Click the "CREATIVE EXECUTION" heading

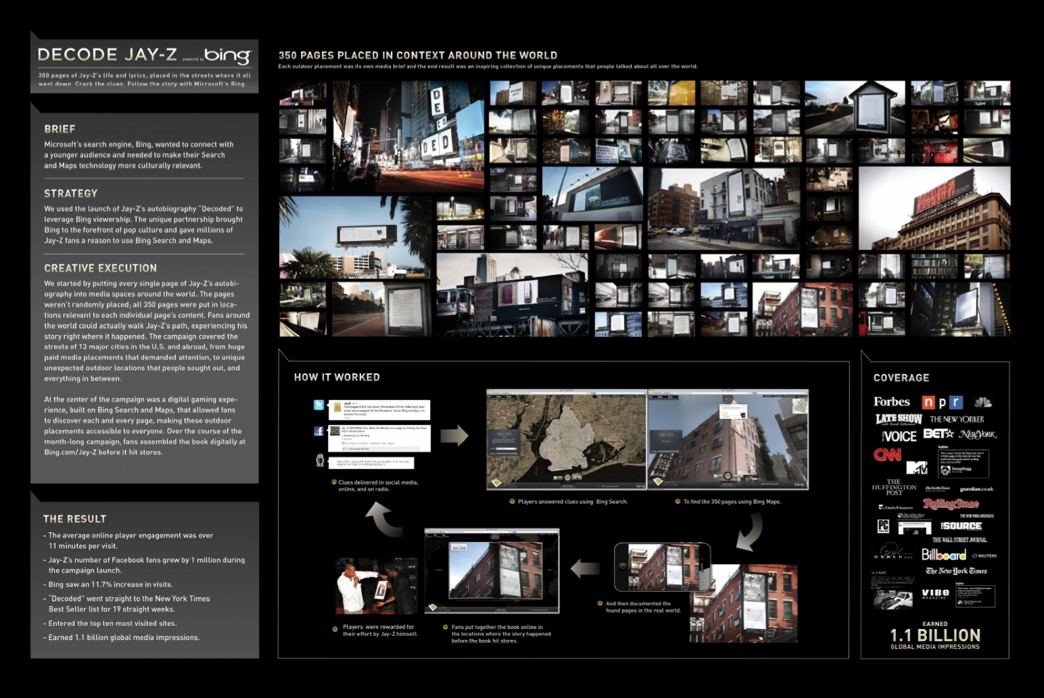pos(101,268)
